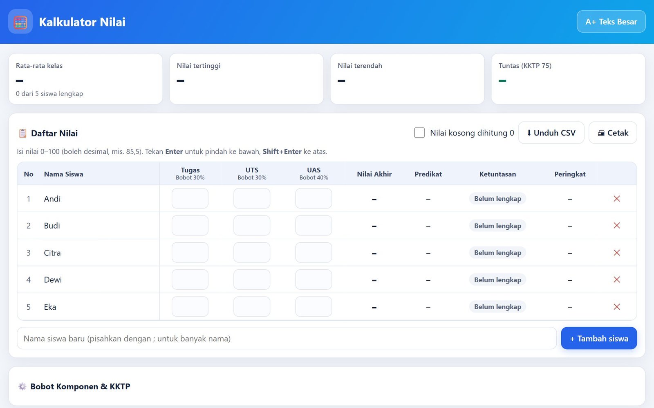Click Andi's Belum lengkap status badge
Image resolution: width=654 pixels, height=408 pixels.
point(497,199)
